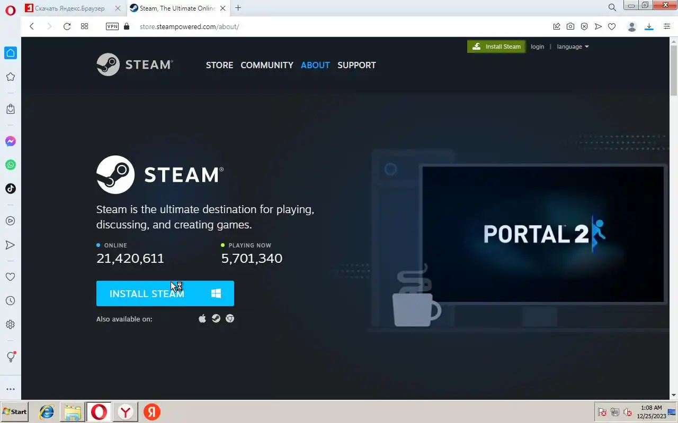678x423 pixels.
Task: Reload the Steam page
Action: (67, 26)
